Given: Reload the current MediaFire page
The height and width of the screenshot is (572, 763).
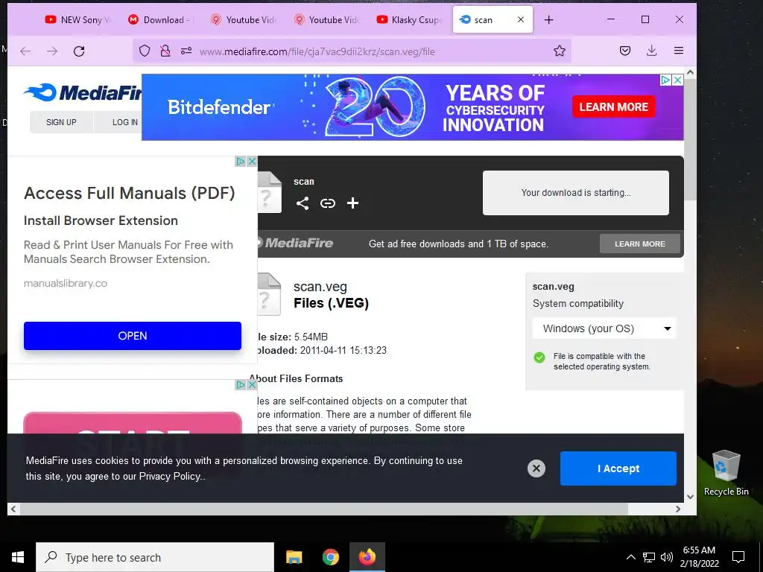Looking at the screenshot, I should [x=79, y=51].
